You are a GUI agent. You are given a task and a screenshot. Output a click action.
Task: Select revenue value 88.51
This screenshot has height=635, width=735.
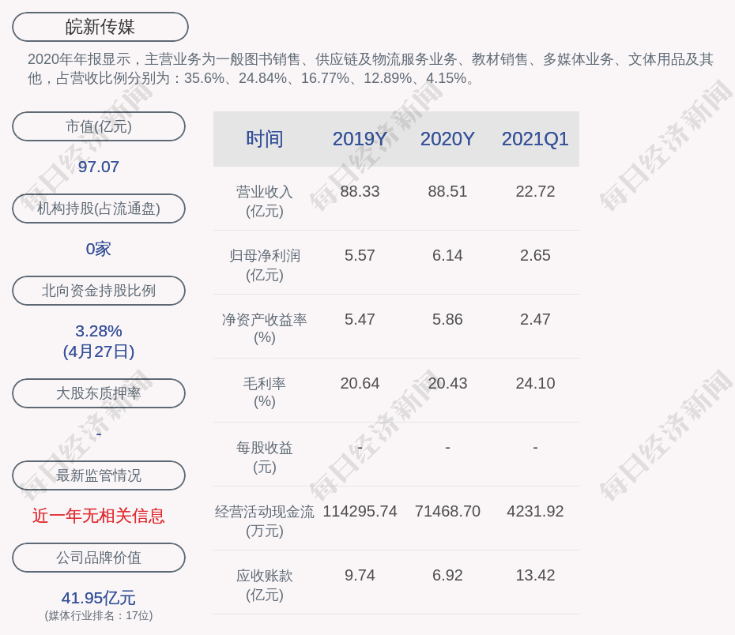click(447, 192)
